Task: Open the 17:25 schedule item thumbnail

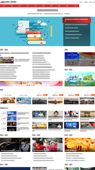Action: [12, 119]
